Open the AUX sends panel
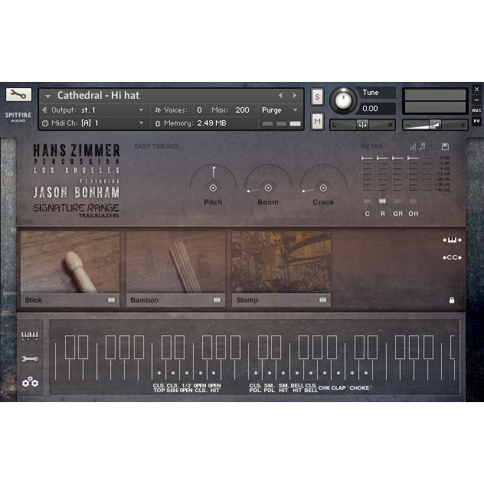 point(476,110)
